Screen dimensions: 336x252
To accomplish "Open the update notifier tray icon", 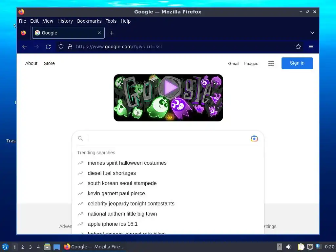I will click(318, 247).
